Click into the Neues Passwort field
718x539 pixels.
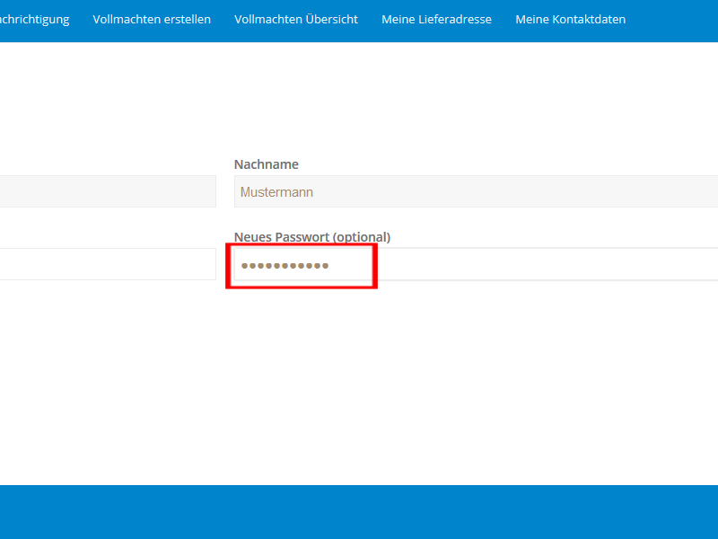coord(538,265)
